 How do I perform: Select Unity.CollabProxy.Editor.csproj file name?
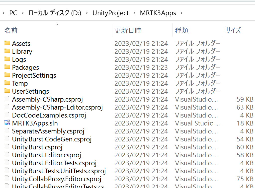[57, 179]
